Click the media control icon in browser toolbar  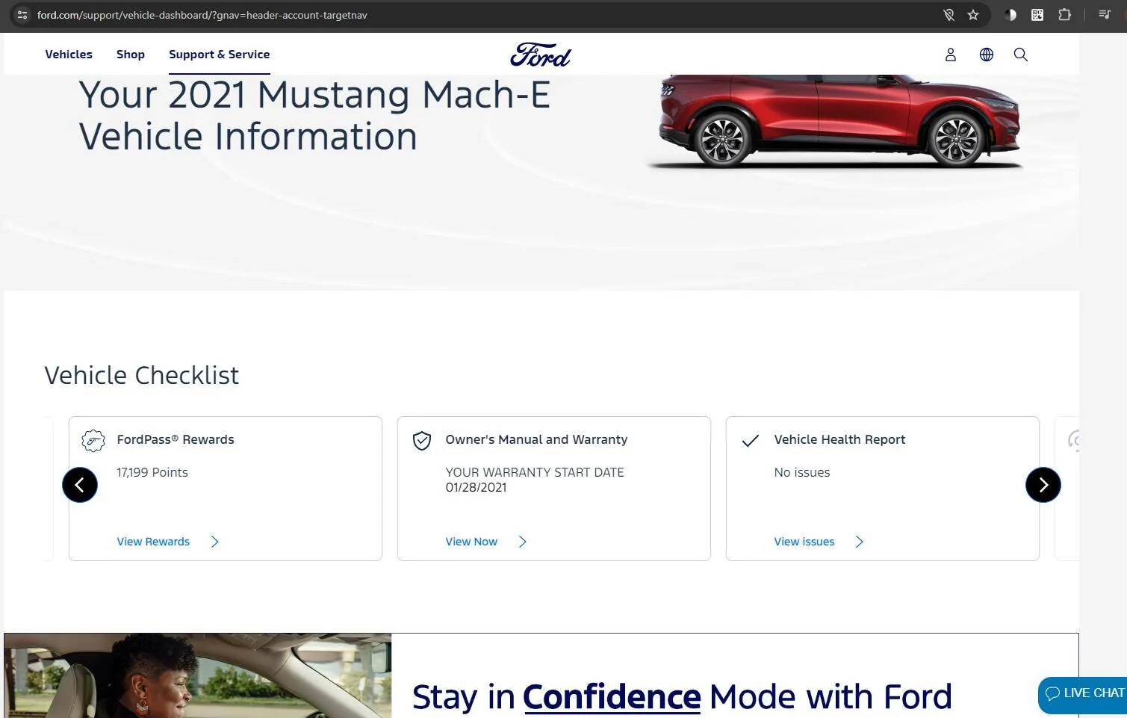(x=1104, y=15)
